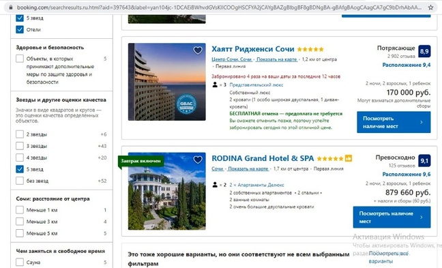Click the 8,9 review score badge

[x=424, y=51]
